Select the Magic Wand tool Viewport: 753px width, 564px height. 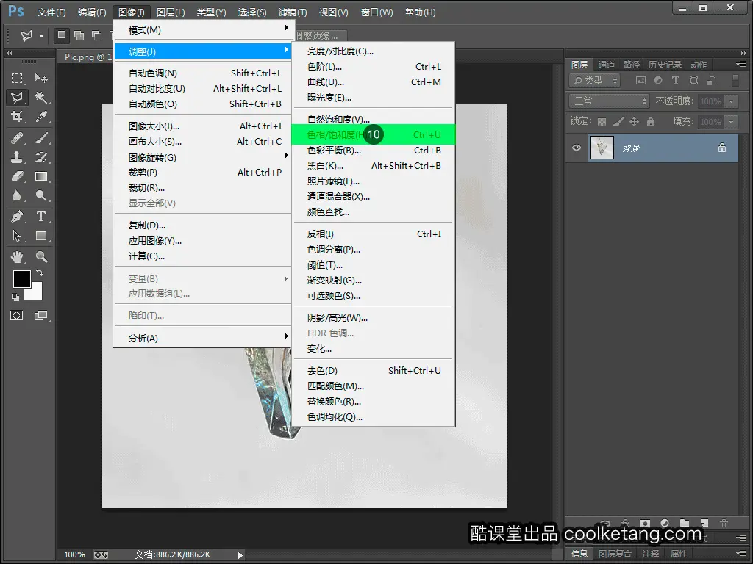[x=41, y=98]
